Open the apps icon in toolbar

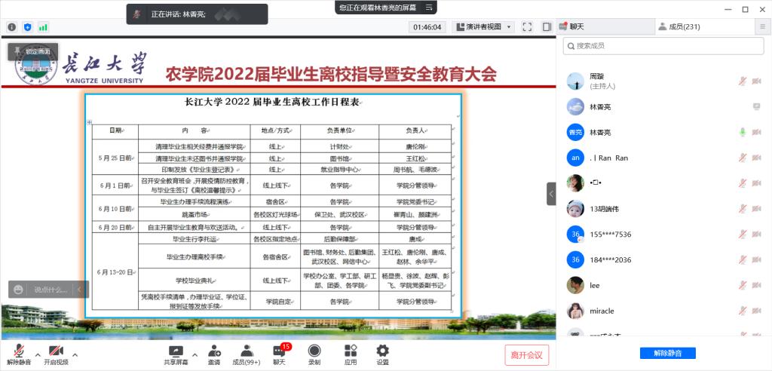(351, 351)
